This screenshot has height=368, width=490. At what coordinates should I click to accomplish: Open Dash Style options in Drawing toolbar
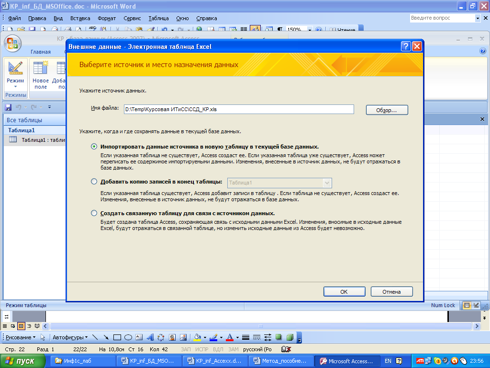click(x=256, y=337)
